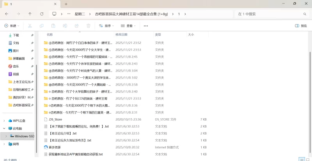This screenshot has height=161, width=312.
Task: Go up one folder with Up arrow
Action: (30, 14)
